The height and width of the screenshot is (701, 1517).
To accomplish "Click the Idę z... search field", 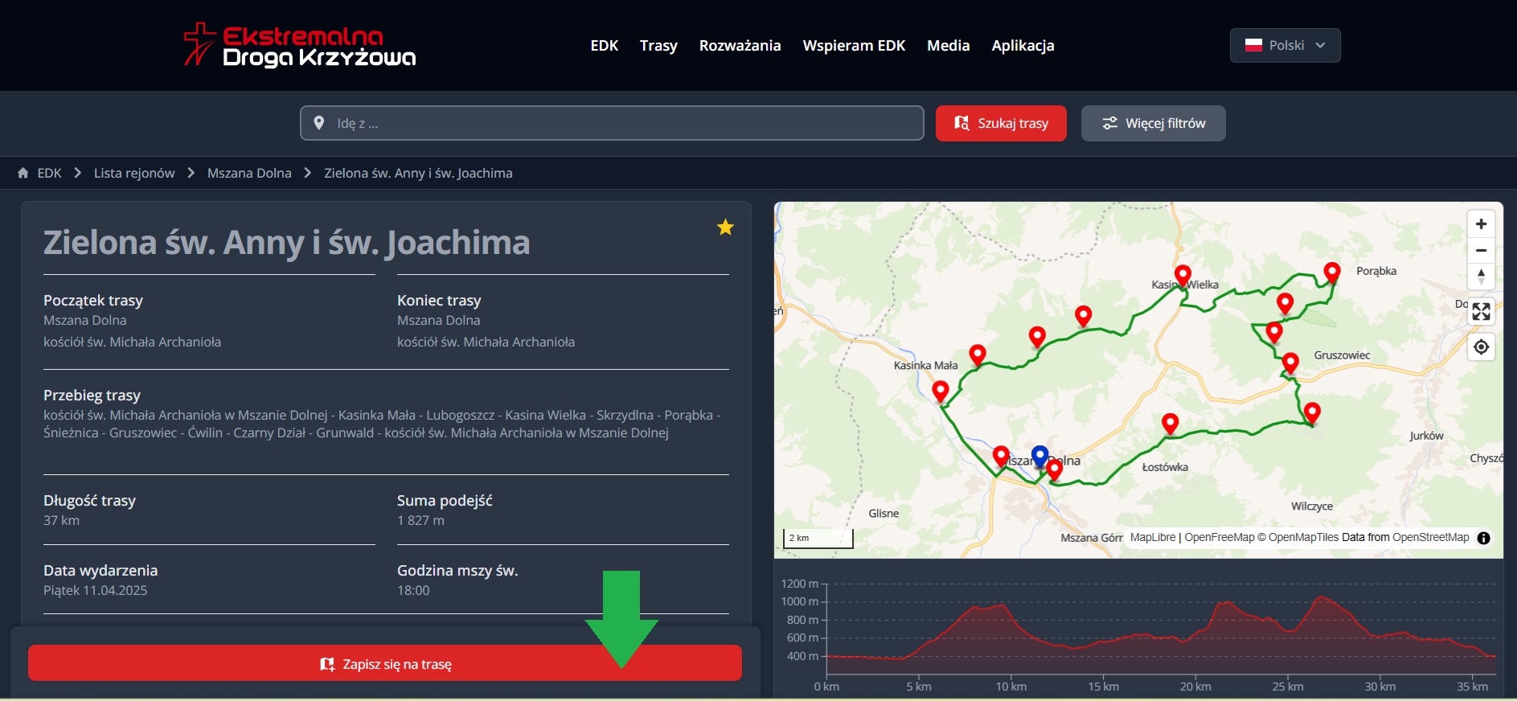I will 611,124.
